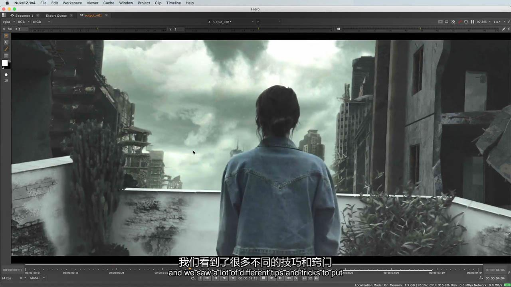Open the Timeline menu
The width and height of the screenshot is (511, 287).
pos(173,3)
